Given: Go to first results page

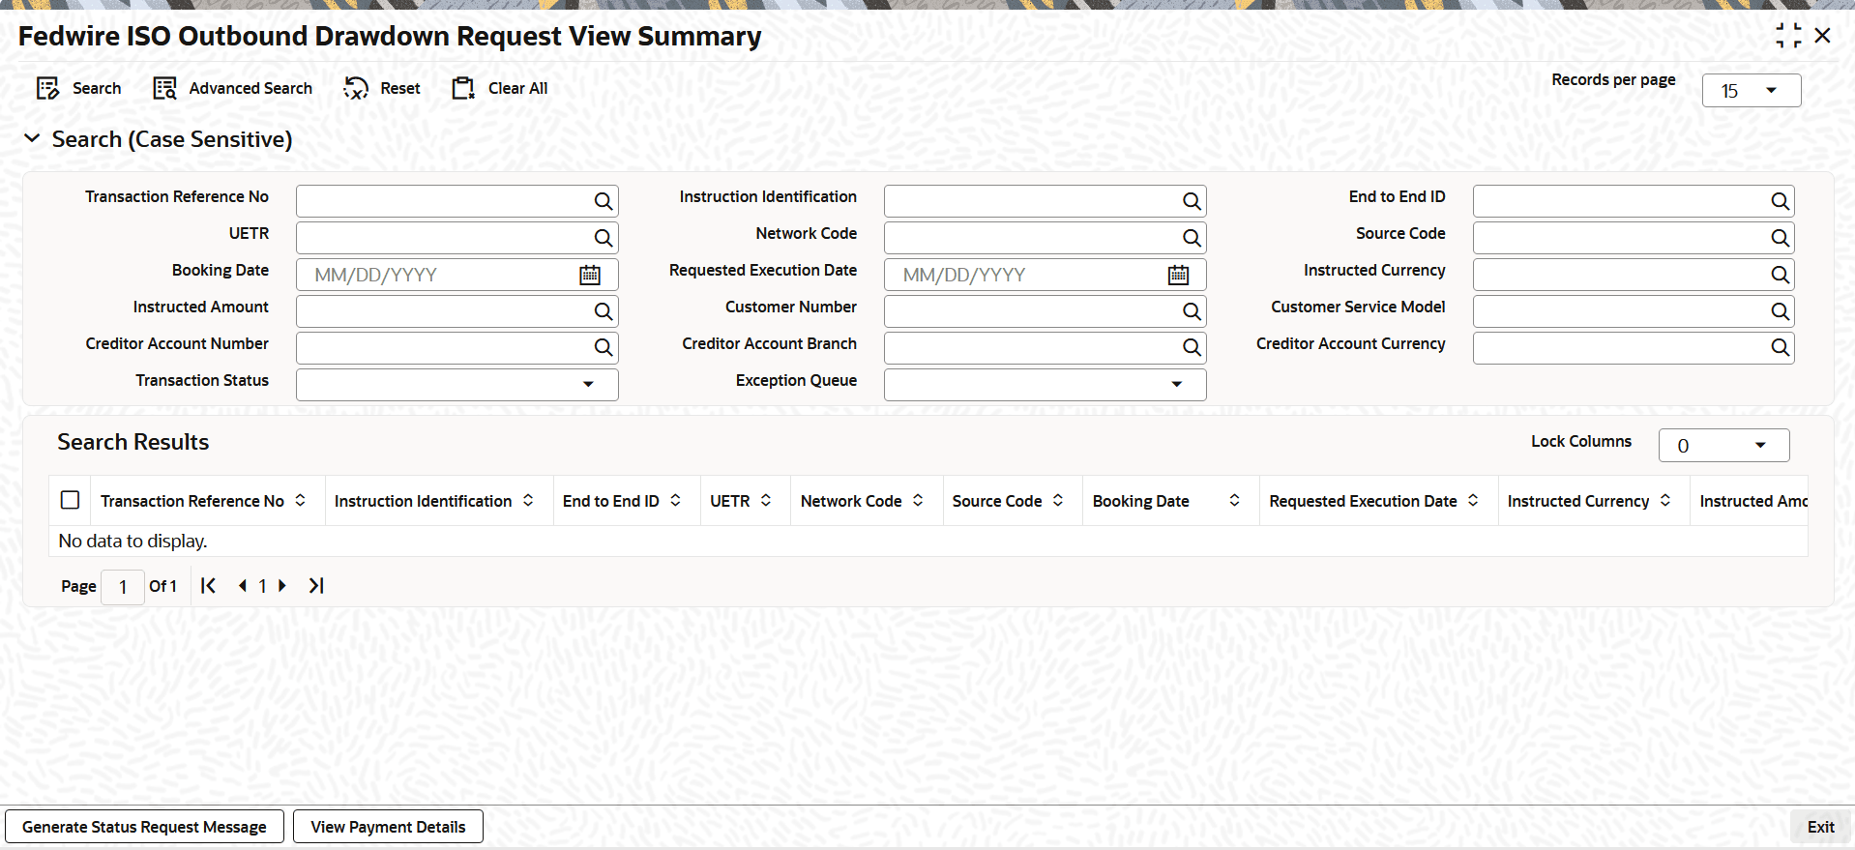Looking at the screenshot, I should (x=208, y=586).
